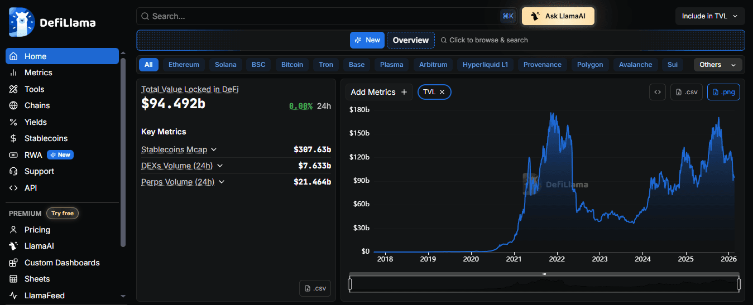Click the sidebar scroll down arrow
This screenshot has width=753, height=305.
click(123, 296)
